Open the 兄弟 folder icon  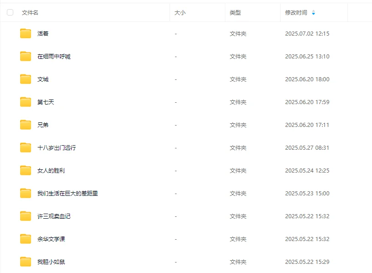click(x=26, y=125)
